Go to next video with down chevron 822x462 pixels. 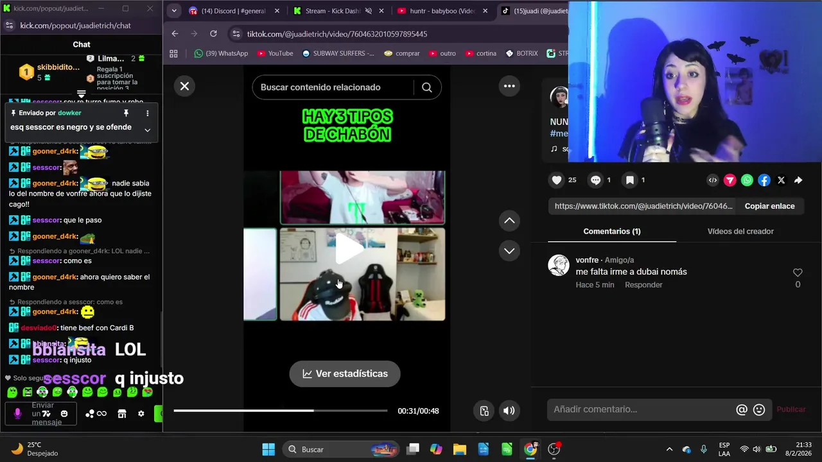pyautogui.click(x=509, y=251)
